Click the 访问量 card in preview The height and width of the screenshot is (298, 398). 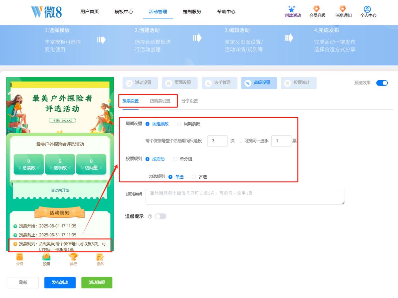(91, 164)
